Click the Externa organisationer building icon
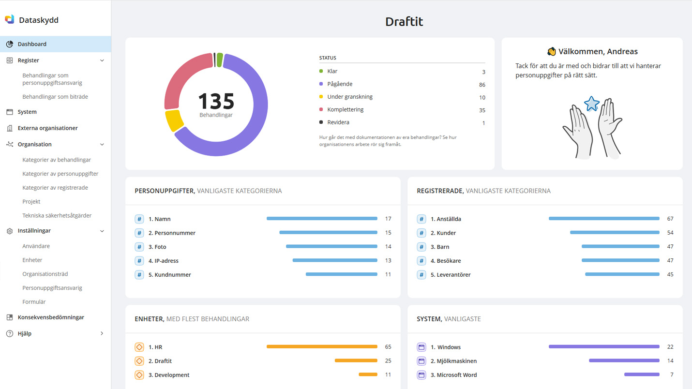This screenshot has height=389, width=692. click(10, 128)
